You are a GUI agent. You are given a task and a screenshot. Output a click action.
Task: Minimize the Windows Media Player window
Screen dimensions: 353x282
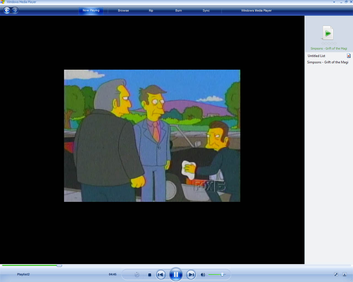(x=341, y=2)
